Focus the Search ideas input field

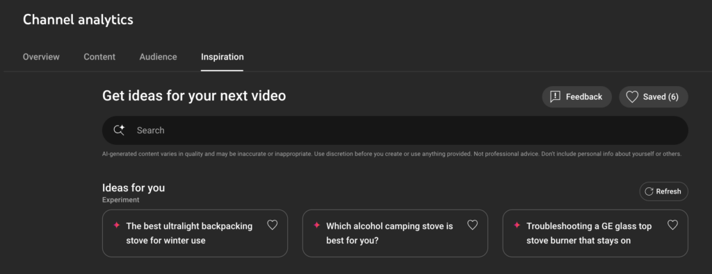coord(395,130)
